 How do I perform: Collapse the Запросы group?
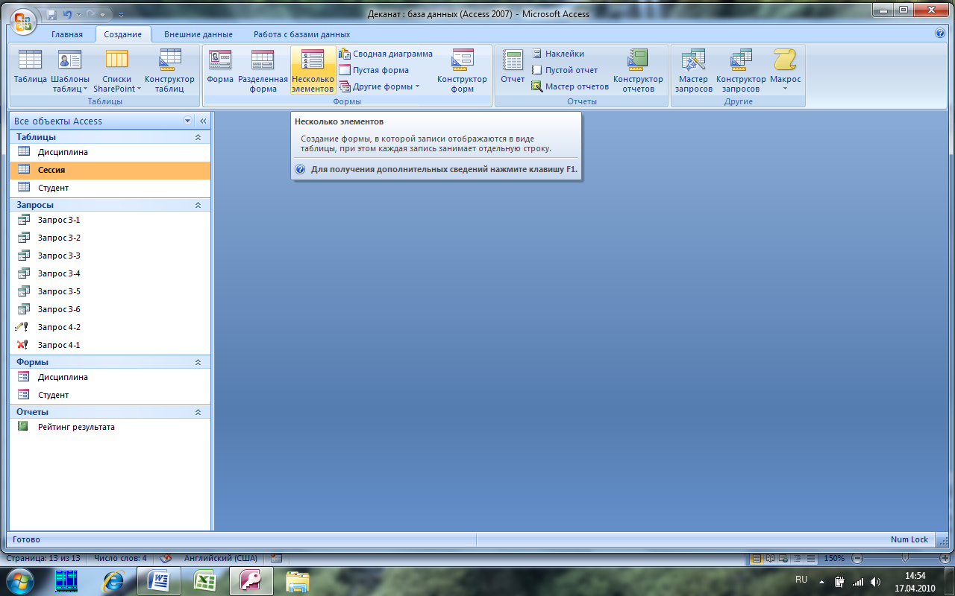point(198,205)
